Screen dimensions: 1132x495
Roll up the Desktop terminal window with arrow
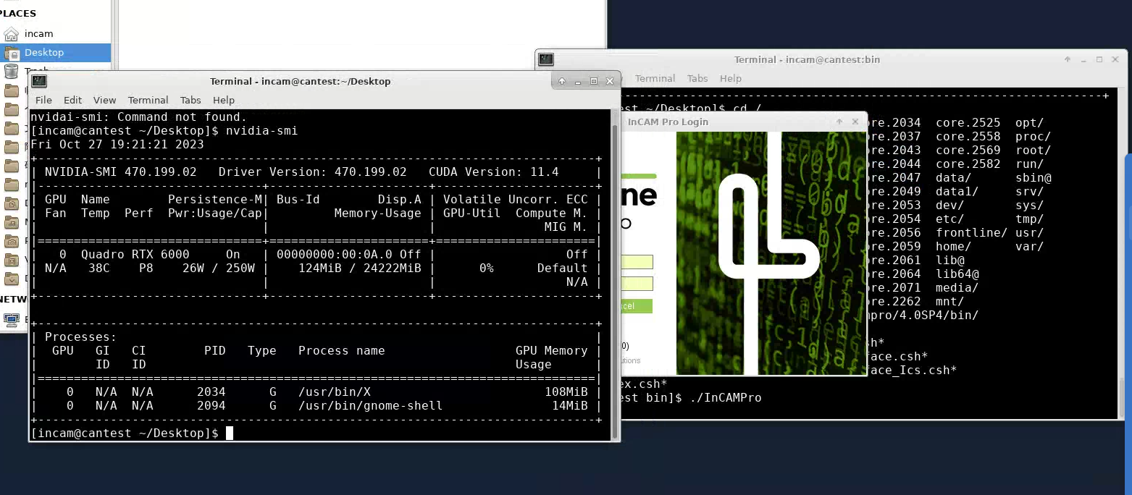pos(562,81)
